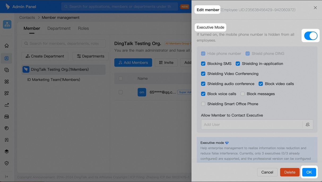This screenshot has width=322, height=182.
Task: Click the Employee UID text in panel header
Action: click(x=258, y=10)
